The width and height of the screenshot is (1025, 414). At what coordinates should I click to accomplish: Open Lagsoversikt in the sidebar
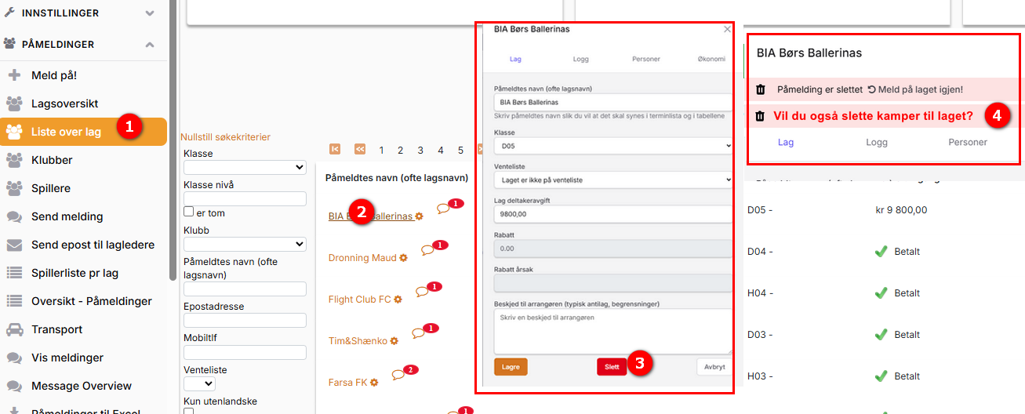click(x=64, y=103)
